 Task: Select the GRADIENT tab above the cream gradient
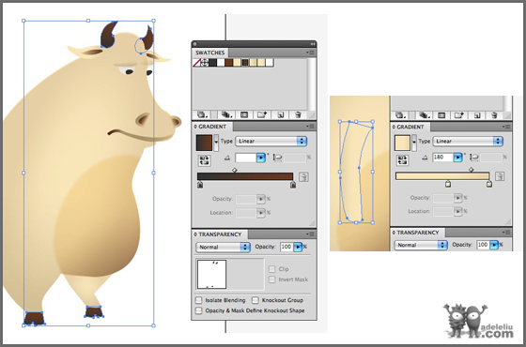(x=410, y=127)
